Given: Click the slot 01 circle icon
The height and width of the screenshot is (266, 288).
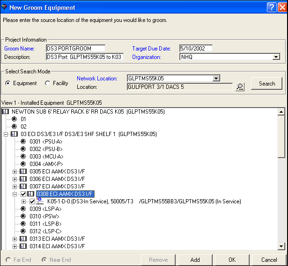Looking at the screenshot, I should click(15, 119).
